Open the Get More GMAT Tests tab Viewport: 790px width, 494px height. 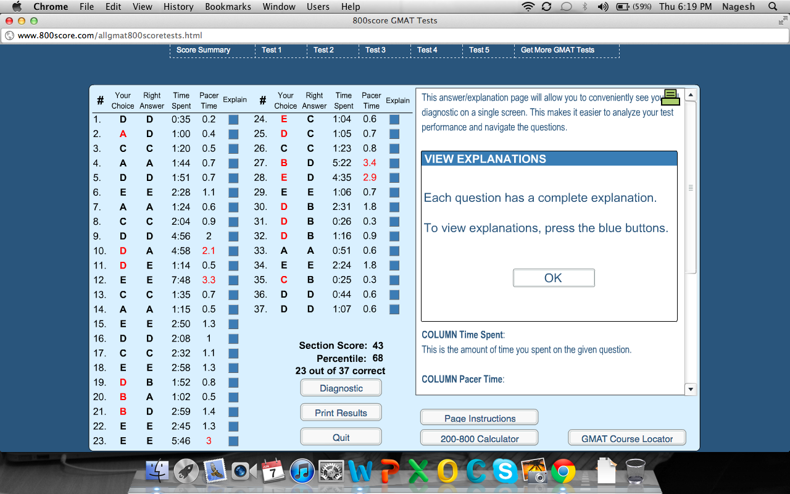tap(557, 50)
